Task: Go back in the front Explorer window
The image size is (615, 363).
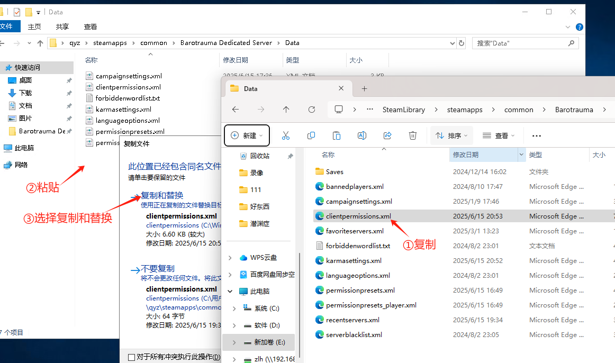Action: [236, 110]
